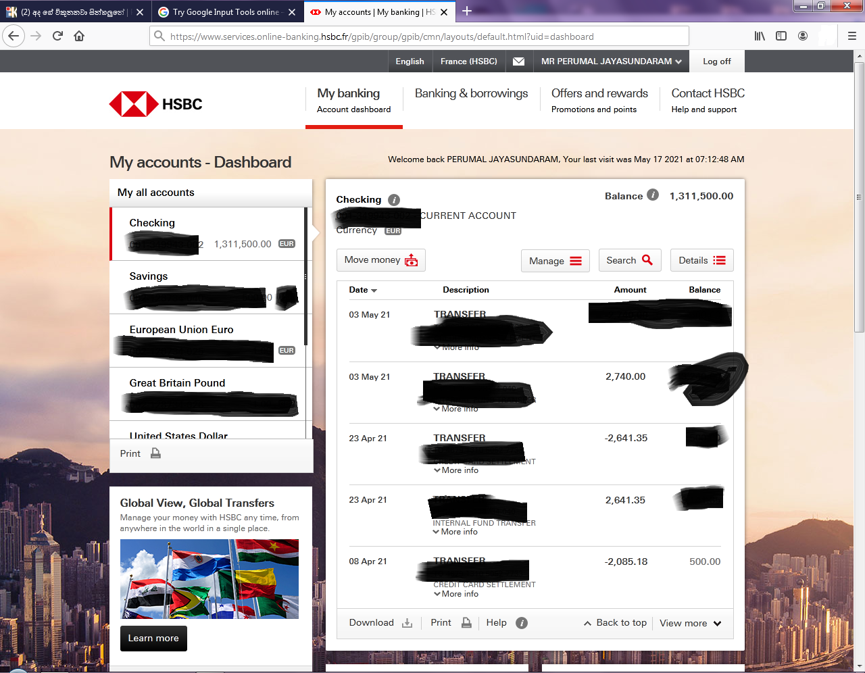Close the My accounts HSBC tab
865x673 pixels.
pos(444,12)
